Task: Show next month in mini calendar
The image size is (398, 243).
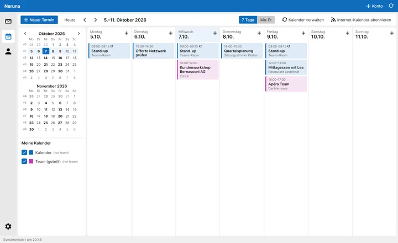Action: tap(78, 34)
